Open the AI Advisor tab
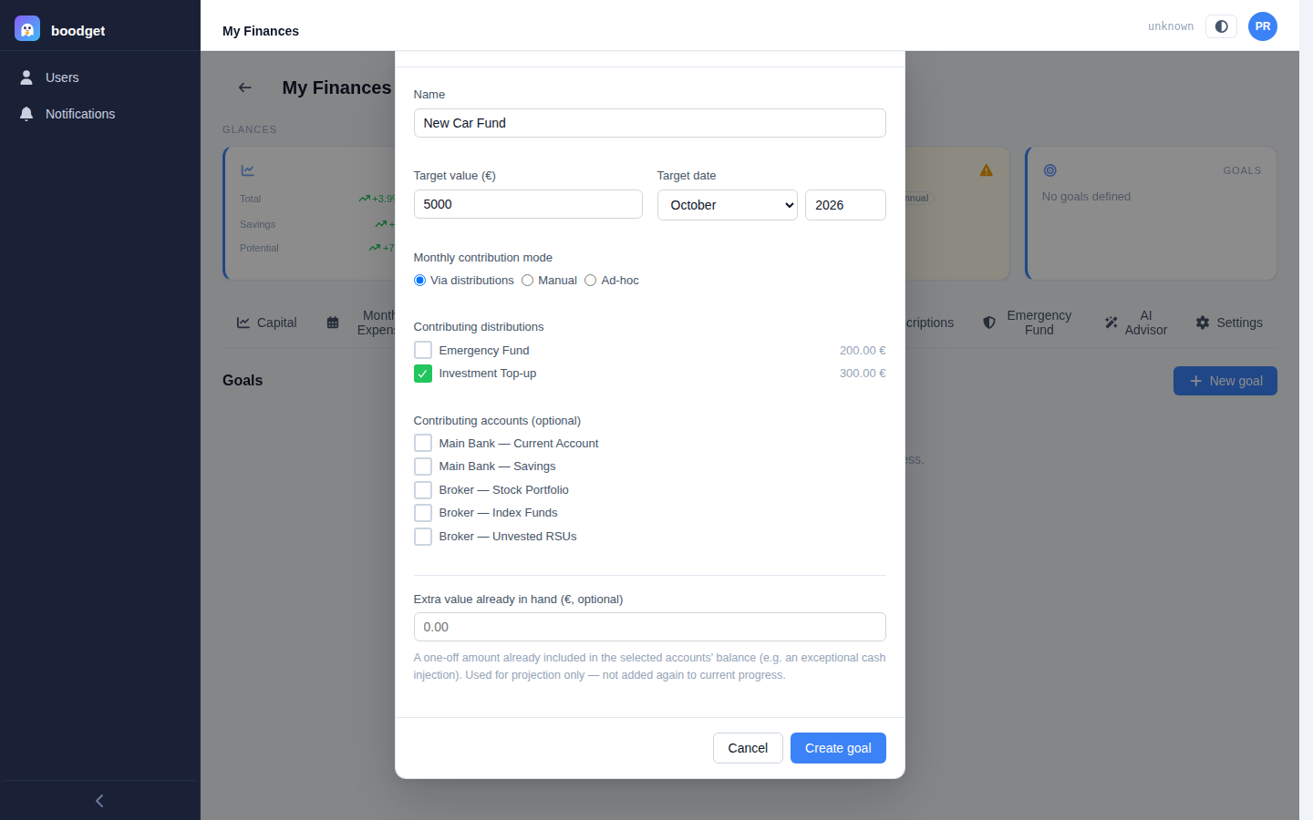 [x=1136, y=323]
